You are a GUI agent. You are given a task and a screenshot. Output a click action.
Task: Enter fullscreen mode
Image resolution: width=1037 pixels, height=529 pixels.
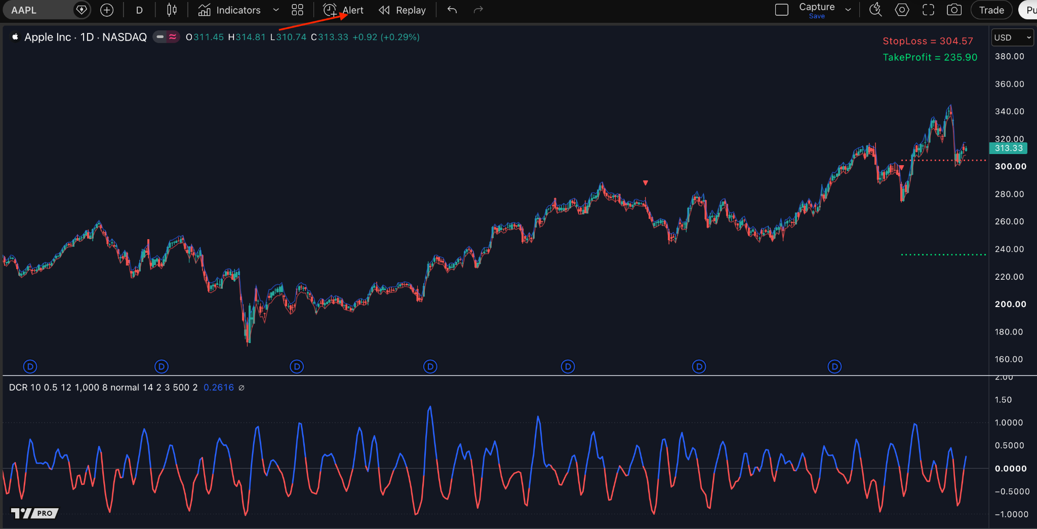click(928, 10)
